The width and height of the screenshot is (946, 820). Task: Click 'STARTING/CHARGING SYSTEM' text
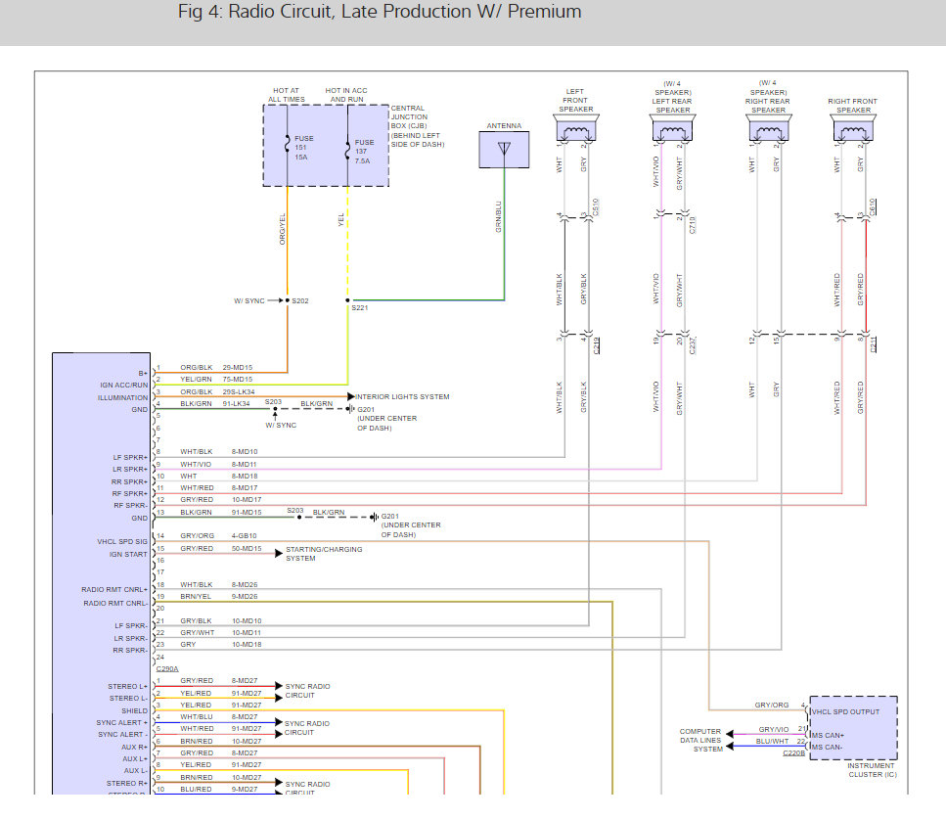coord(324,554)
